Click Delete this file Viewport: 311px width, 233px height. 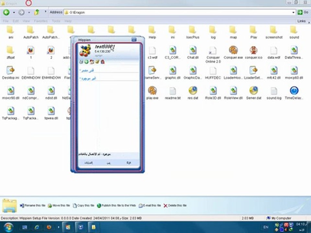(x=175, y=205)
